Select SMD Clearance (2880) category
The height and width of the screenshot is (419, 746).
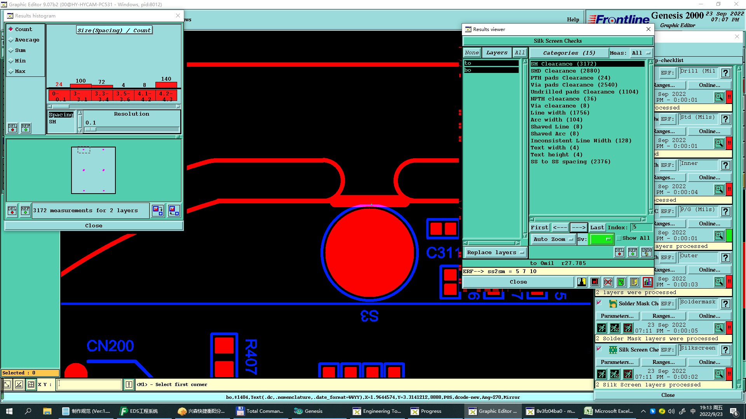click(x=587, y=71)
